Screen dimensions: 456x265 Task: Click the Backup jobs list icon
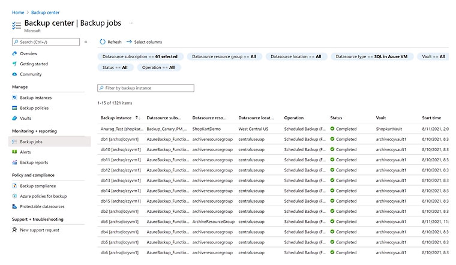(x=14, y=142)
